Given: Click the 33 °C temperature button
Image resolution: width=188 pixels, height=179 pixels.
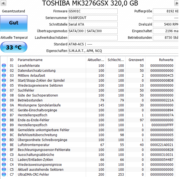Looking at the screenshot, I should tap(14, 47).
